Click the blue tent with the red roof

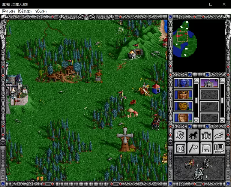[156, 89]
